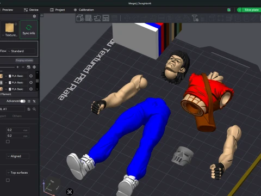
Task: Select the dimmed Move tool icon
Action: [127, 18]
